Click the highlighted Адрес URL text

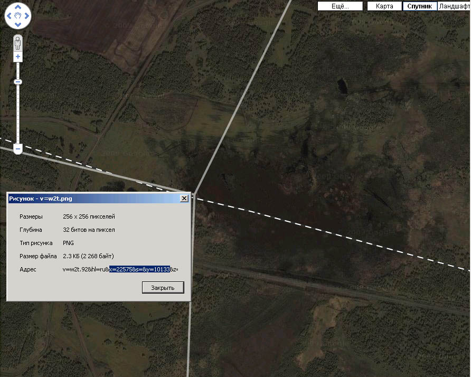139,269
